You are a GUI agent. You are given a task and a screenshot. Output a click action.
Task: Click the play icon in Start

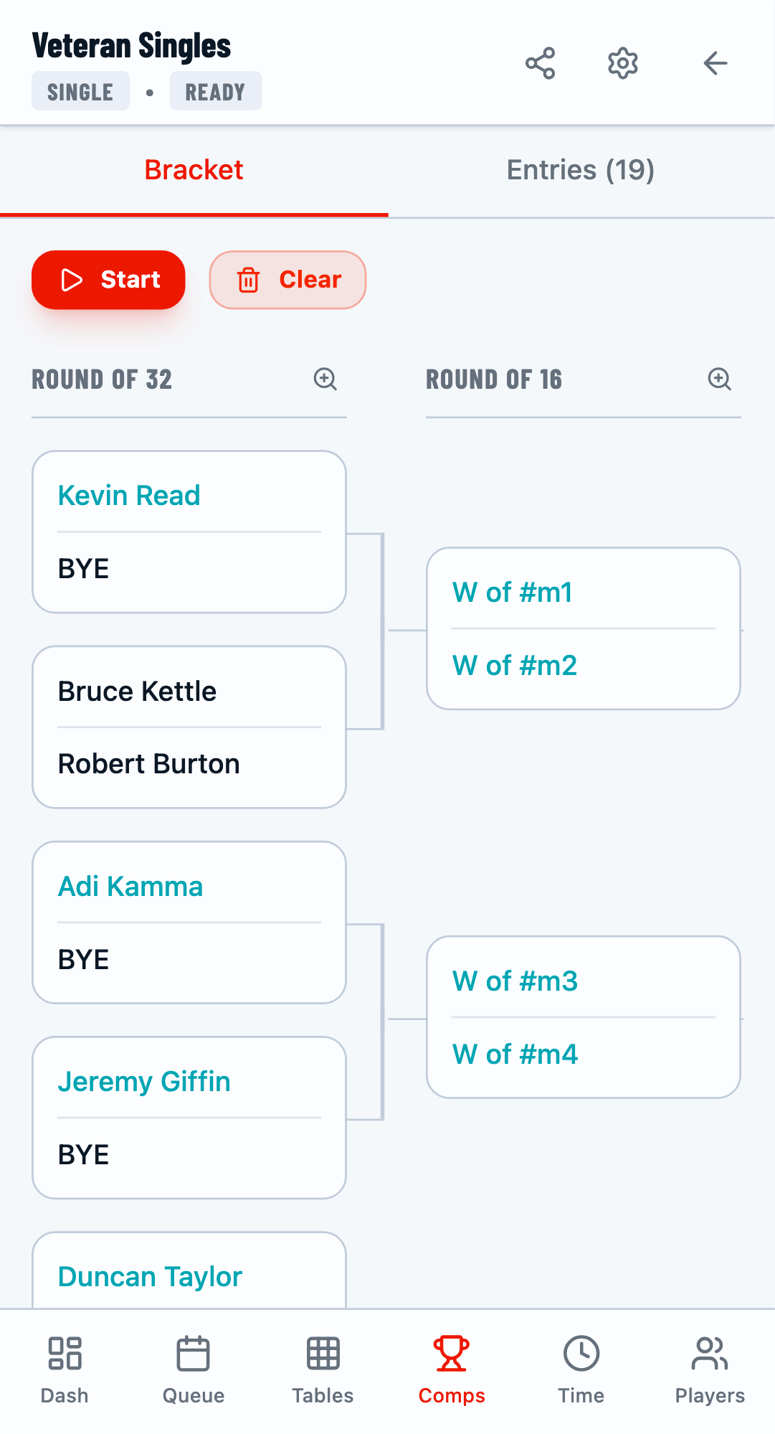[72, 280]
